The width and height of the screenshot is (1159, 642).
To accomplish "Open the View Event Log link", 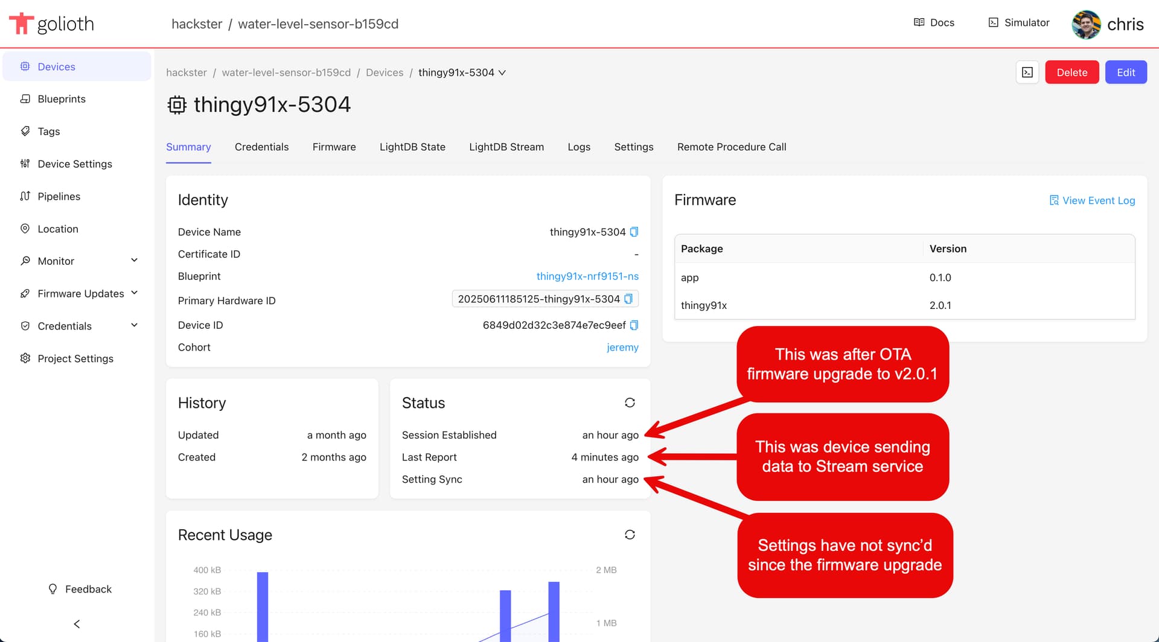I will click(x=1092, y=200).
